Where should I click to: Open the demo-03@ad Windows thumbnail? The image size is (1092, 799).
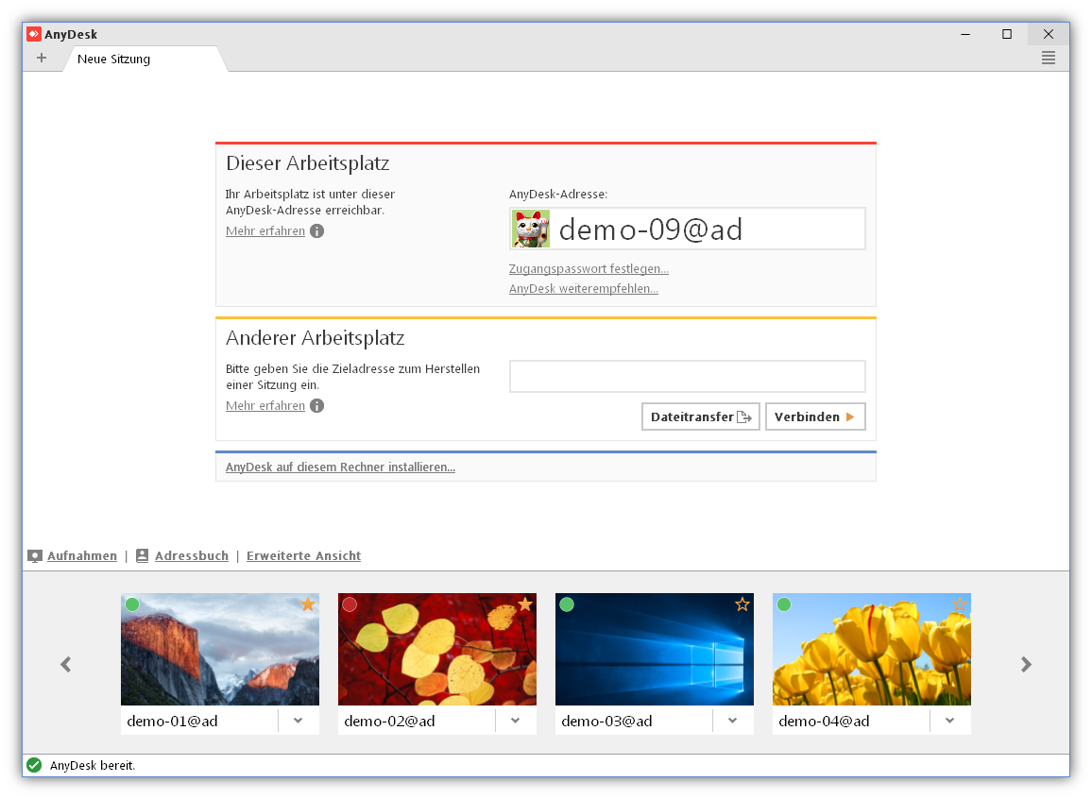click(x=654, y=652)
